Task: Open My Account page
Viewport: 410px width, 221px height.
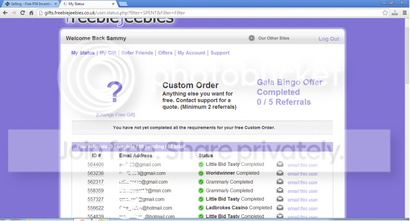Action: [191, 53]
